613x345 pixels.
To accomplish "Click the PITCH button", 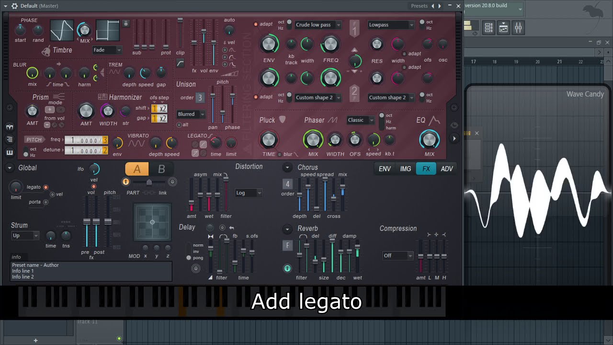I will coord(34,139).
